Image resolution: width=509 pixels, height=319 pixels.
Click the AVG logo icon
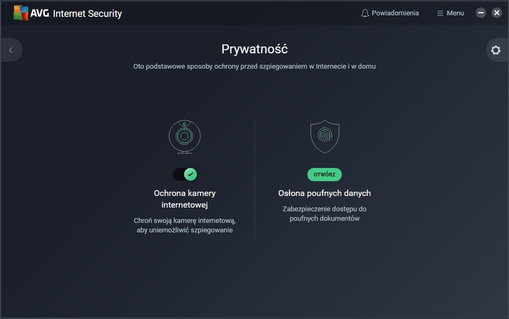(21, 13)
